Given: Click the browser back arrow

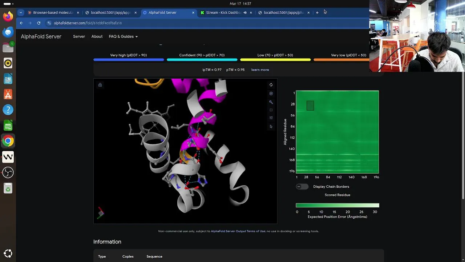Looking at the screenshot, I should click(x=21, y=23).
